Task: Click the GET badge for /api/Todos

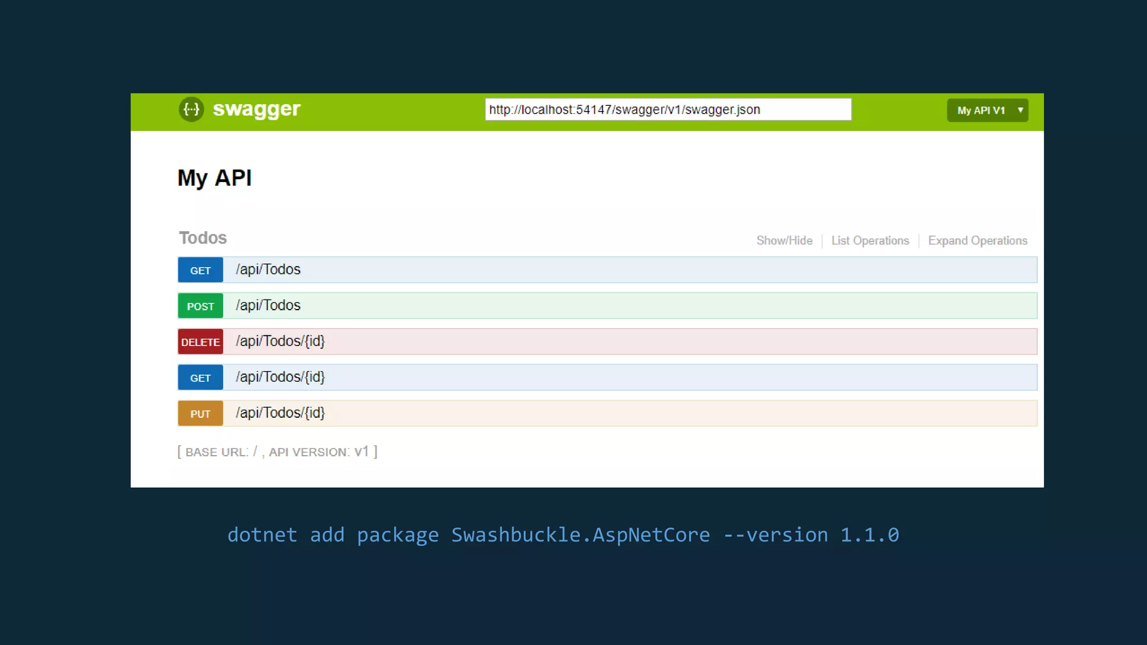Action: coord(201,270)
